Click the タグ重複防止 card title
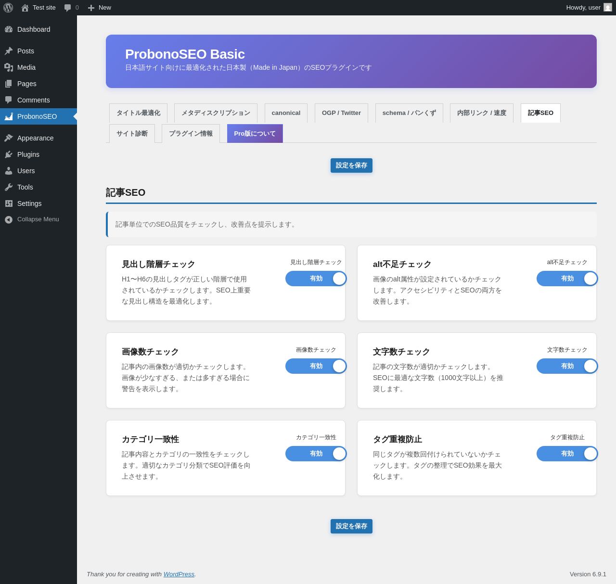616x584 pixels. tap(398, 439)
